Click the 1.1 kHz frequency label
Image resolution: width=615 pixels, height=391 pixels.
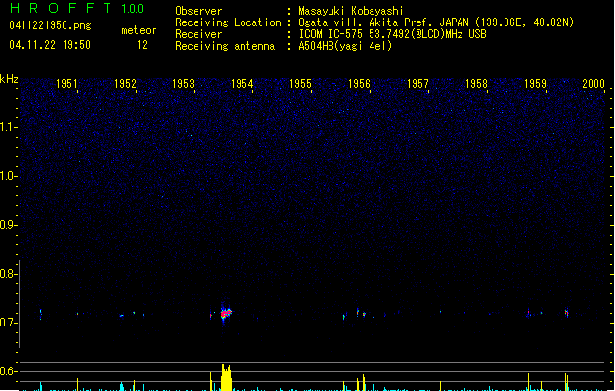9,127
